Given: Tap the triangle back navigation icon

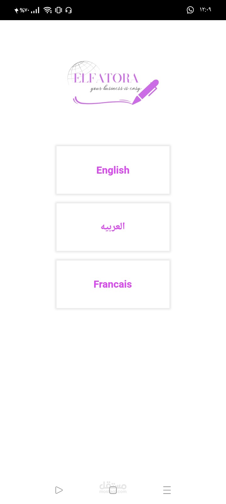Looking at the screenshot, I should pyautogui.click(x=59, y=490).
